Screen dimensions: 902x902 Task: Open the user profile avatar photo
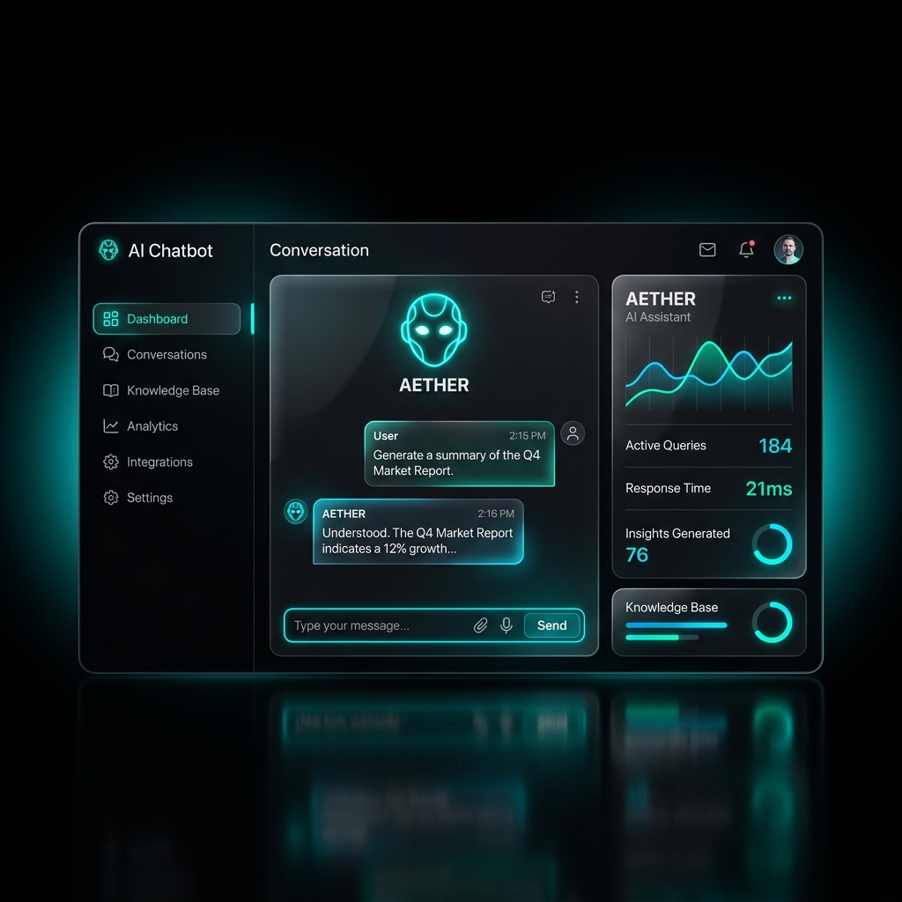(788, 249)
